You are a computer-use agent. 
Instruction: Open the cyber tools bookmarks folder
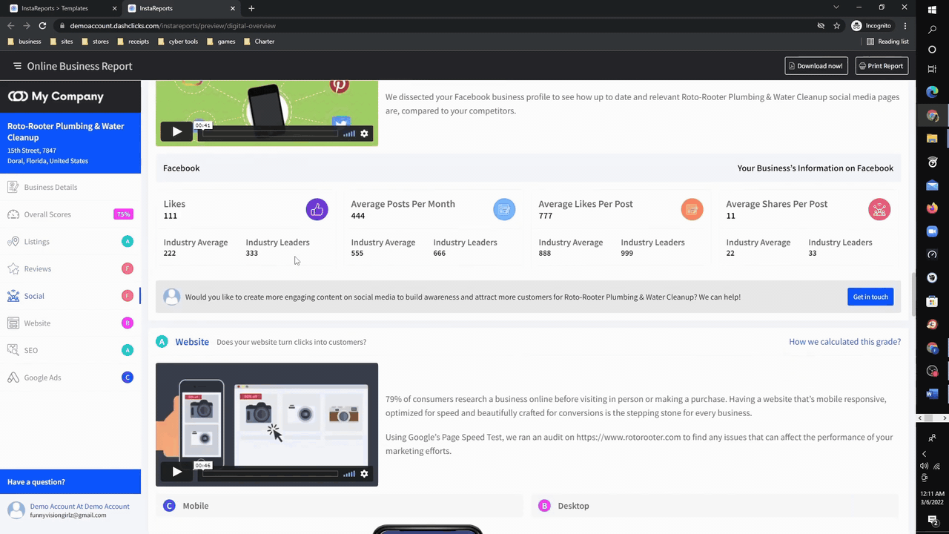tap(178, 42)
